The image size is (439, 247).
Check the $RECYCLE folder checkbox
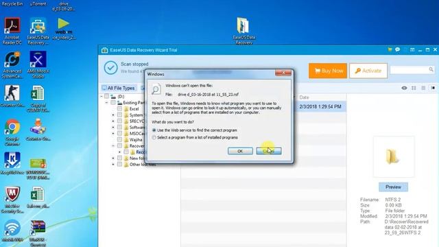(x=119, y=121)
